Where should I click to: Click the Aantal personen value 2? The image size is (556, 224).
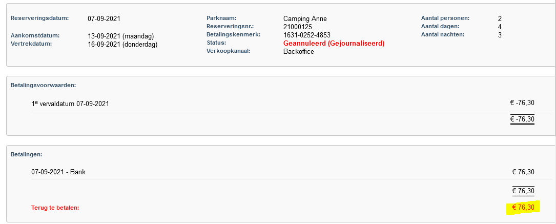(500, 19)
